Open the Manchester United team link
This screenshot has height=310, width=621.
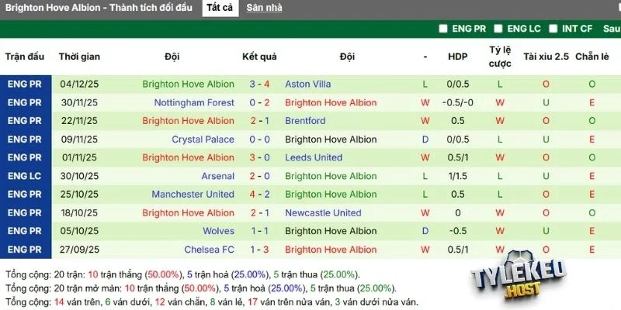[x=193, y=195]
